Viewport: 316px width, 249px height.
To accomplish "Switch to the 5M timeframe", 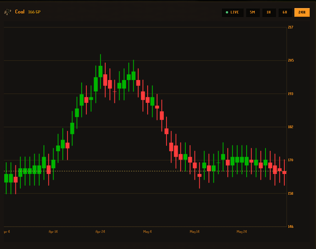I will point(252,12).
